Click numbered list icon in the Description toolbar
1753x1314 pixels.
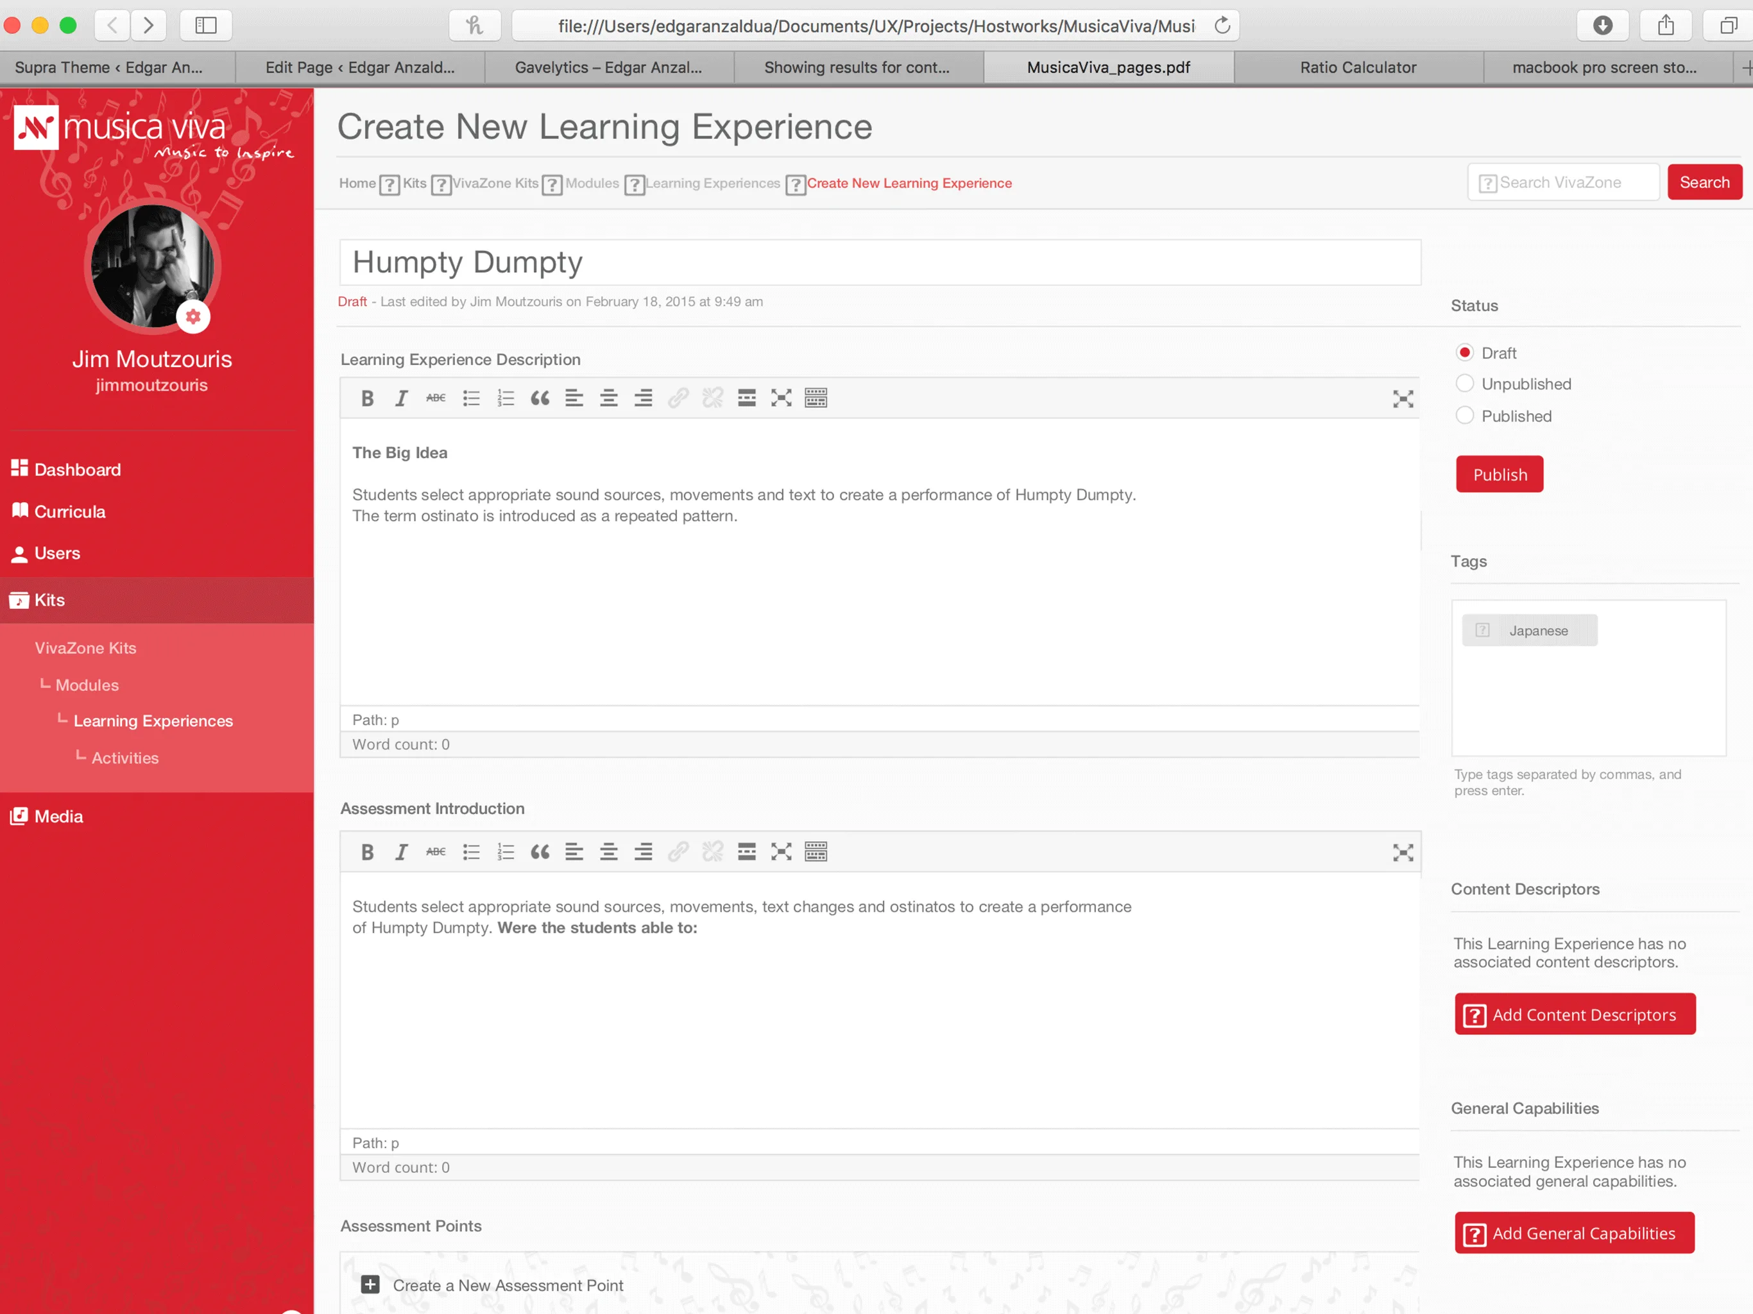tap(506, 398)
